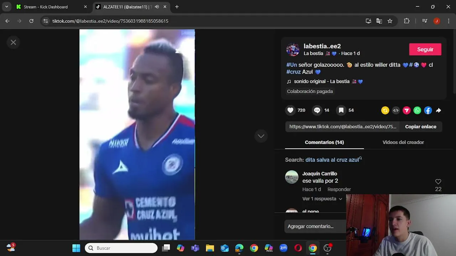Image resolution: width=456 pixels, height=256 pixels.
Task: Launch Microsoft Teams from taskbar
Action: point(195,248)
